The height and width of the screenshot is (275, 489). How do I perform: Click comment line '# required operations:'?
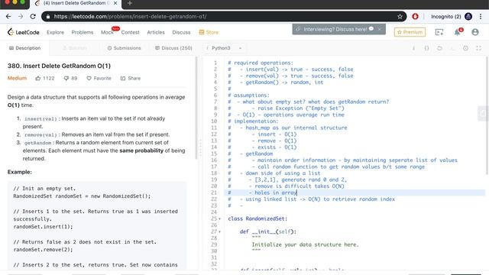click(x=261, y=63)
